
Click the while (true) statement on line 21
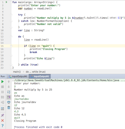[30, 64]
